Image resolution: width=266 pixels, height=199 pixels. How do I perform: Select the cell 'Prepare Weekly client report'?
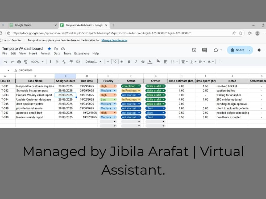[x=35, y=95]
